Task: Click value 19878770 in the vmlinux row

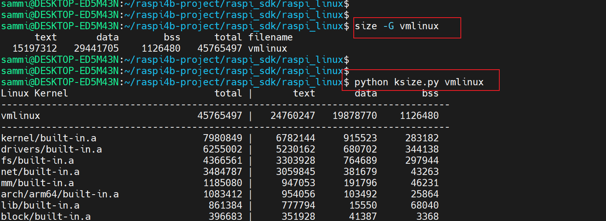Action: 355,116
